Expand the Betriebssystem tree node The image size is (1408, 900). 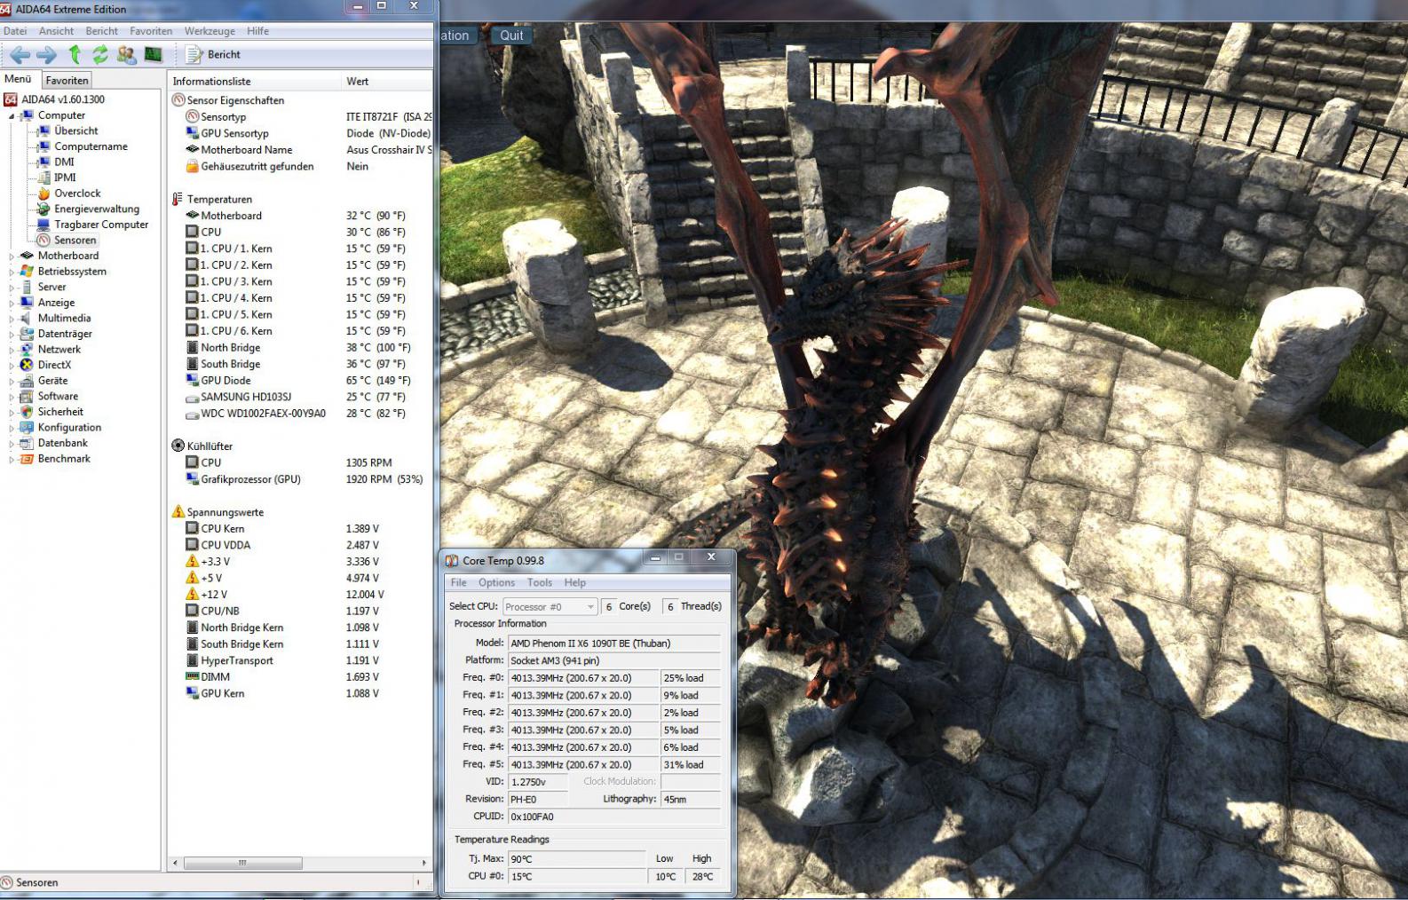coord(12,272)
